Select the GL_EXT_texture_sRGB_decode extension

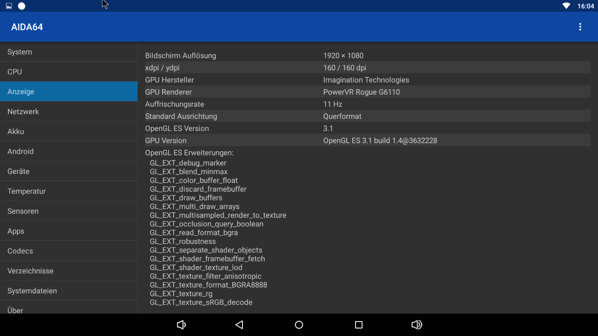201,302
